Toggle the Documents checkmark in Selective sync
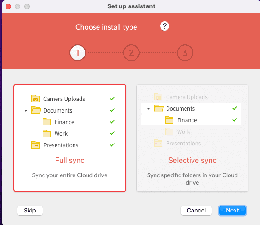The height and width of the screenshot is (225, 260). coord(235,108)
